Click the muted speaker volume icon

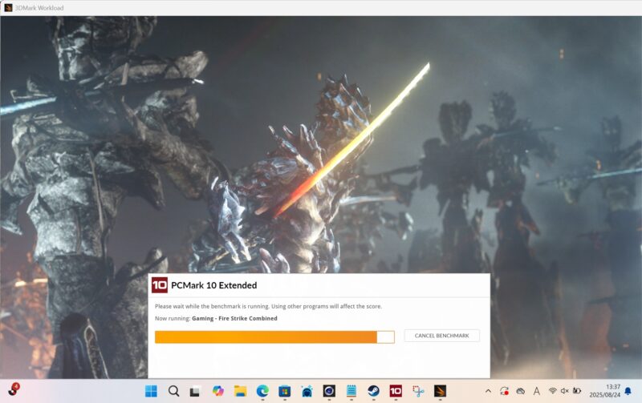[565, 391]
